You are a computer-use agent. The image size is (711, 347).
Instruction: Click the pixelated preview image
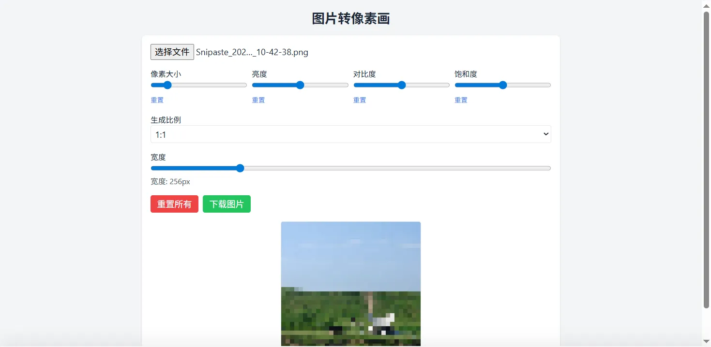tap(350, 284)
